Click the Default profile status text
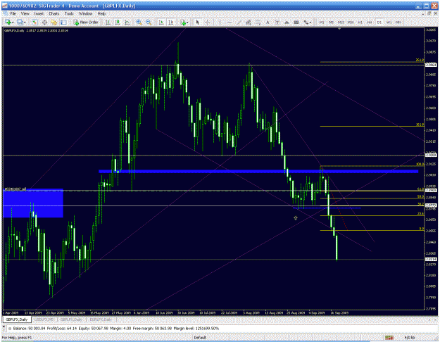The width and height of the screenshot is (440, 342). 200,338
